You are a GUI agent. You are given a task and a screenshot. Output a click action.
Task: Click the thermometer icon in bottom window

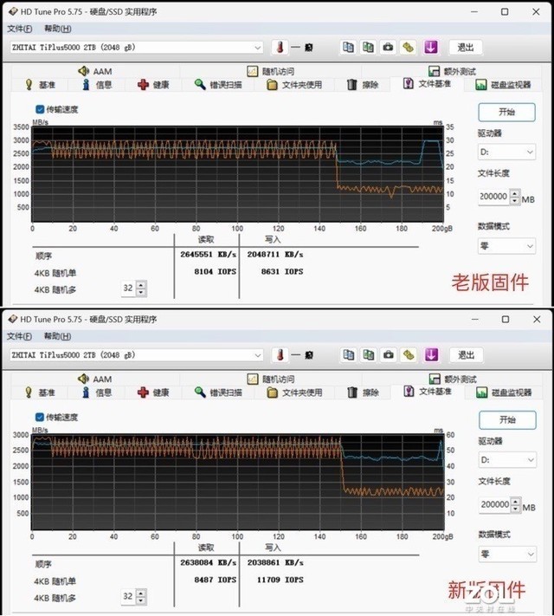click(280, 355)
